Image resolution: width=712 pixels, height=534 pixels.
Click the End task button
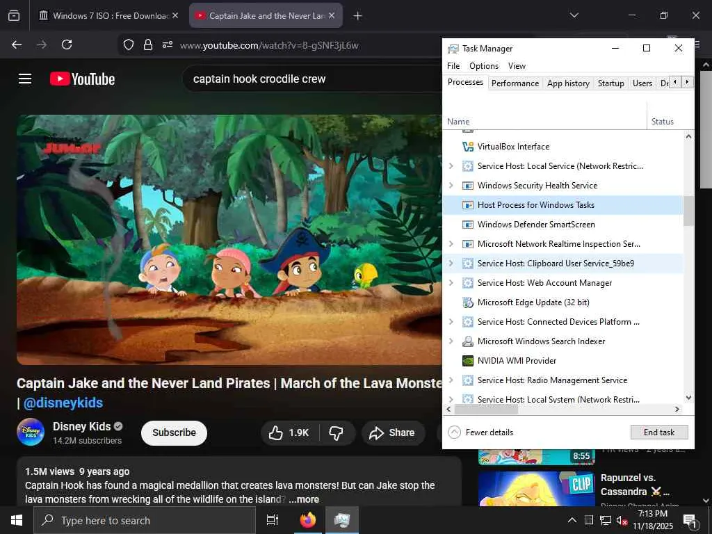[659, 432]
